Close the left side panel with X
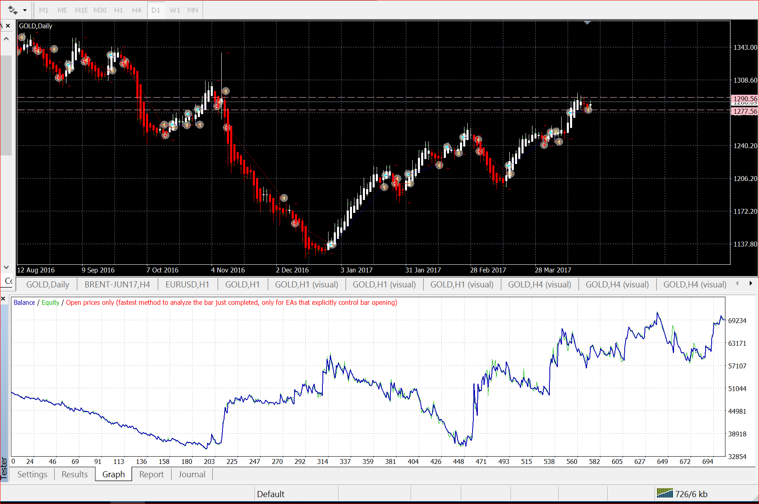The image size is (759, 504). coord(8,26)
